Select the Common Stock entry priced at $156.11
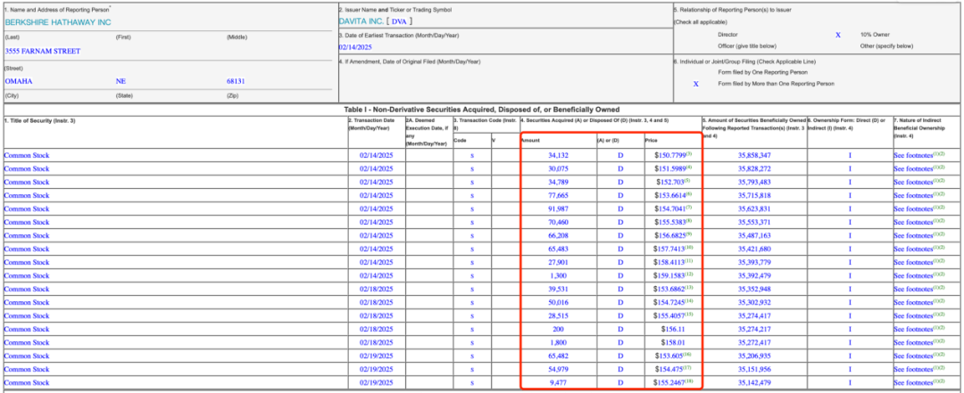Image resolution: width=964 pixels, height=393 pixels. tap(27, 329)
